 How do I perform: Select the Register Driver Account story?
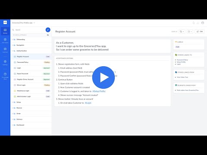[31, 79]
